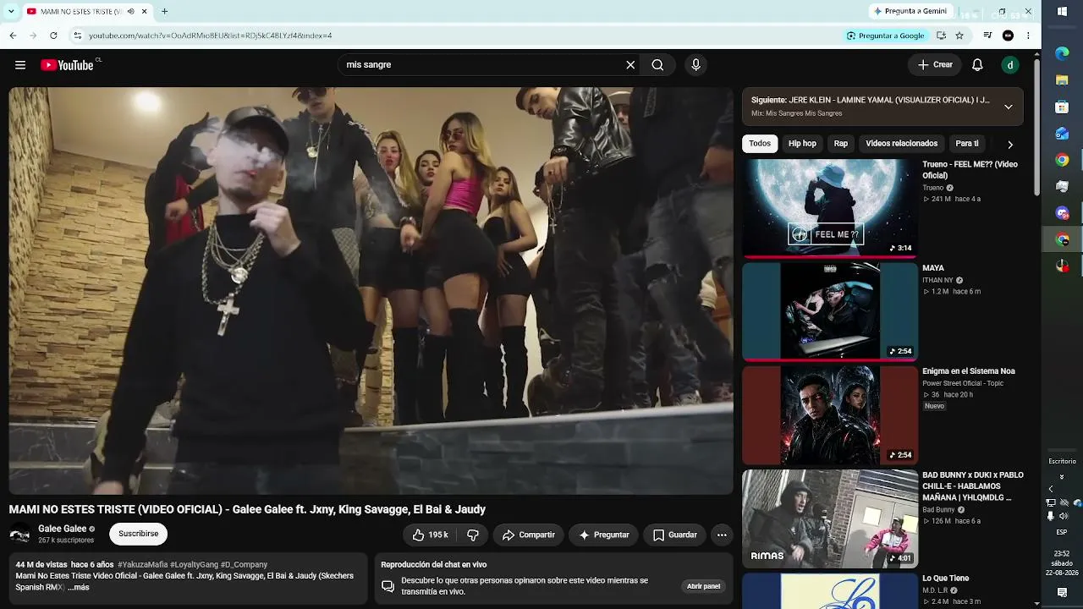The image size is (1083, 609).
Task: Open a new browser tab
Action: 165,12
